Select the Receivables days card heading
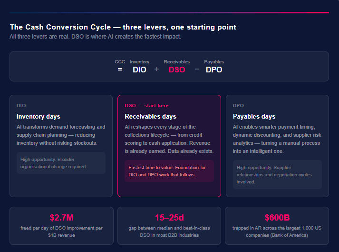This screenshot has height=252, width=339. 150,116
